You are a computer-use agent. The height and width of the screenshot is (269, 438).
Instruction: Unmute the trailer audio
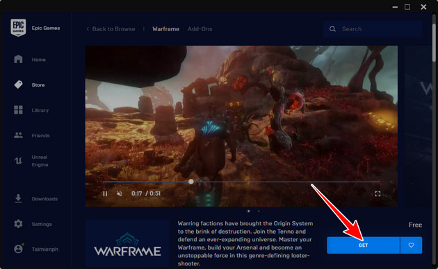pyautogui.click(x=120, y=193)
